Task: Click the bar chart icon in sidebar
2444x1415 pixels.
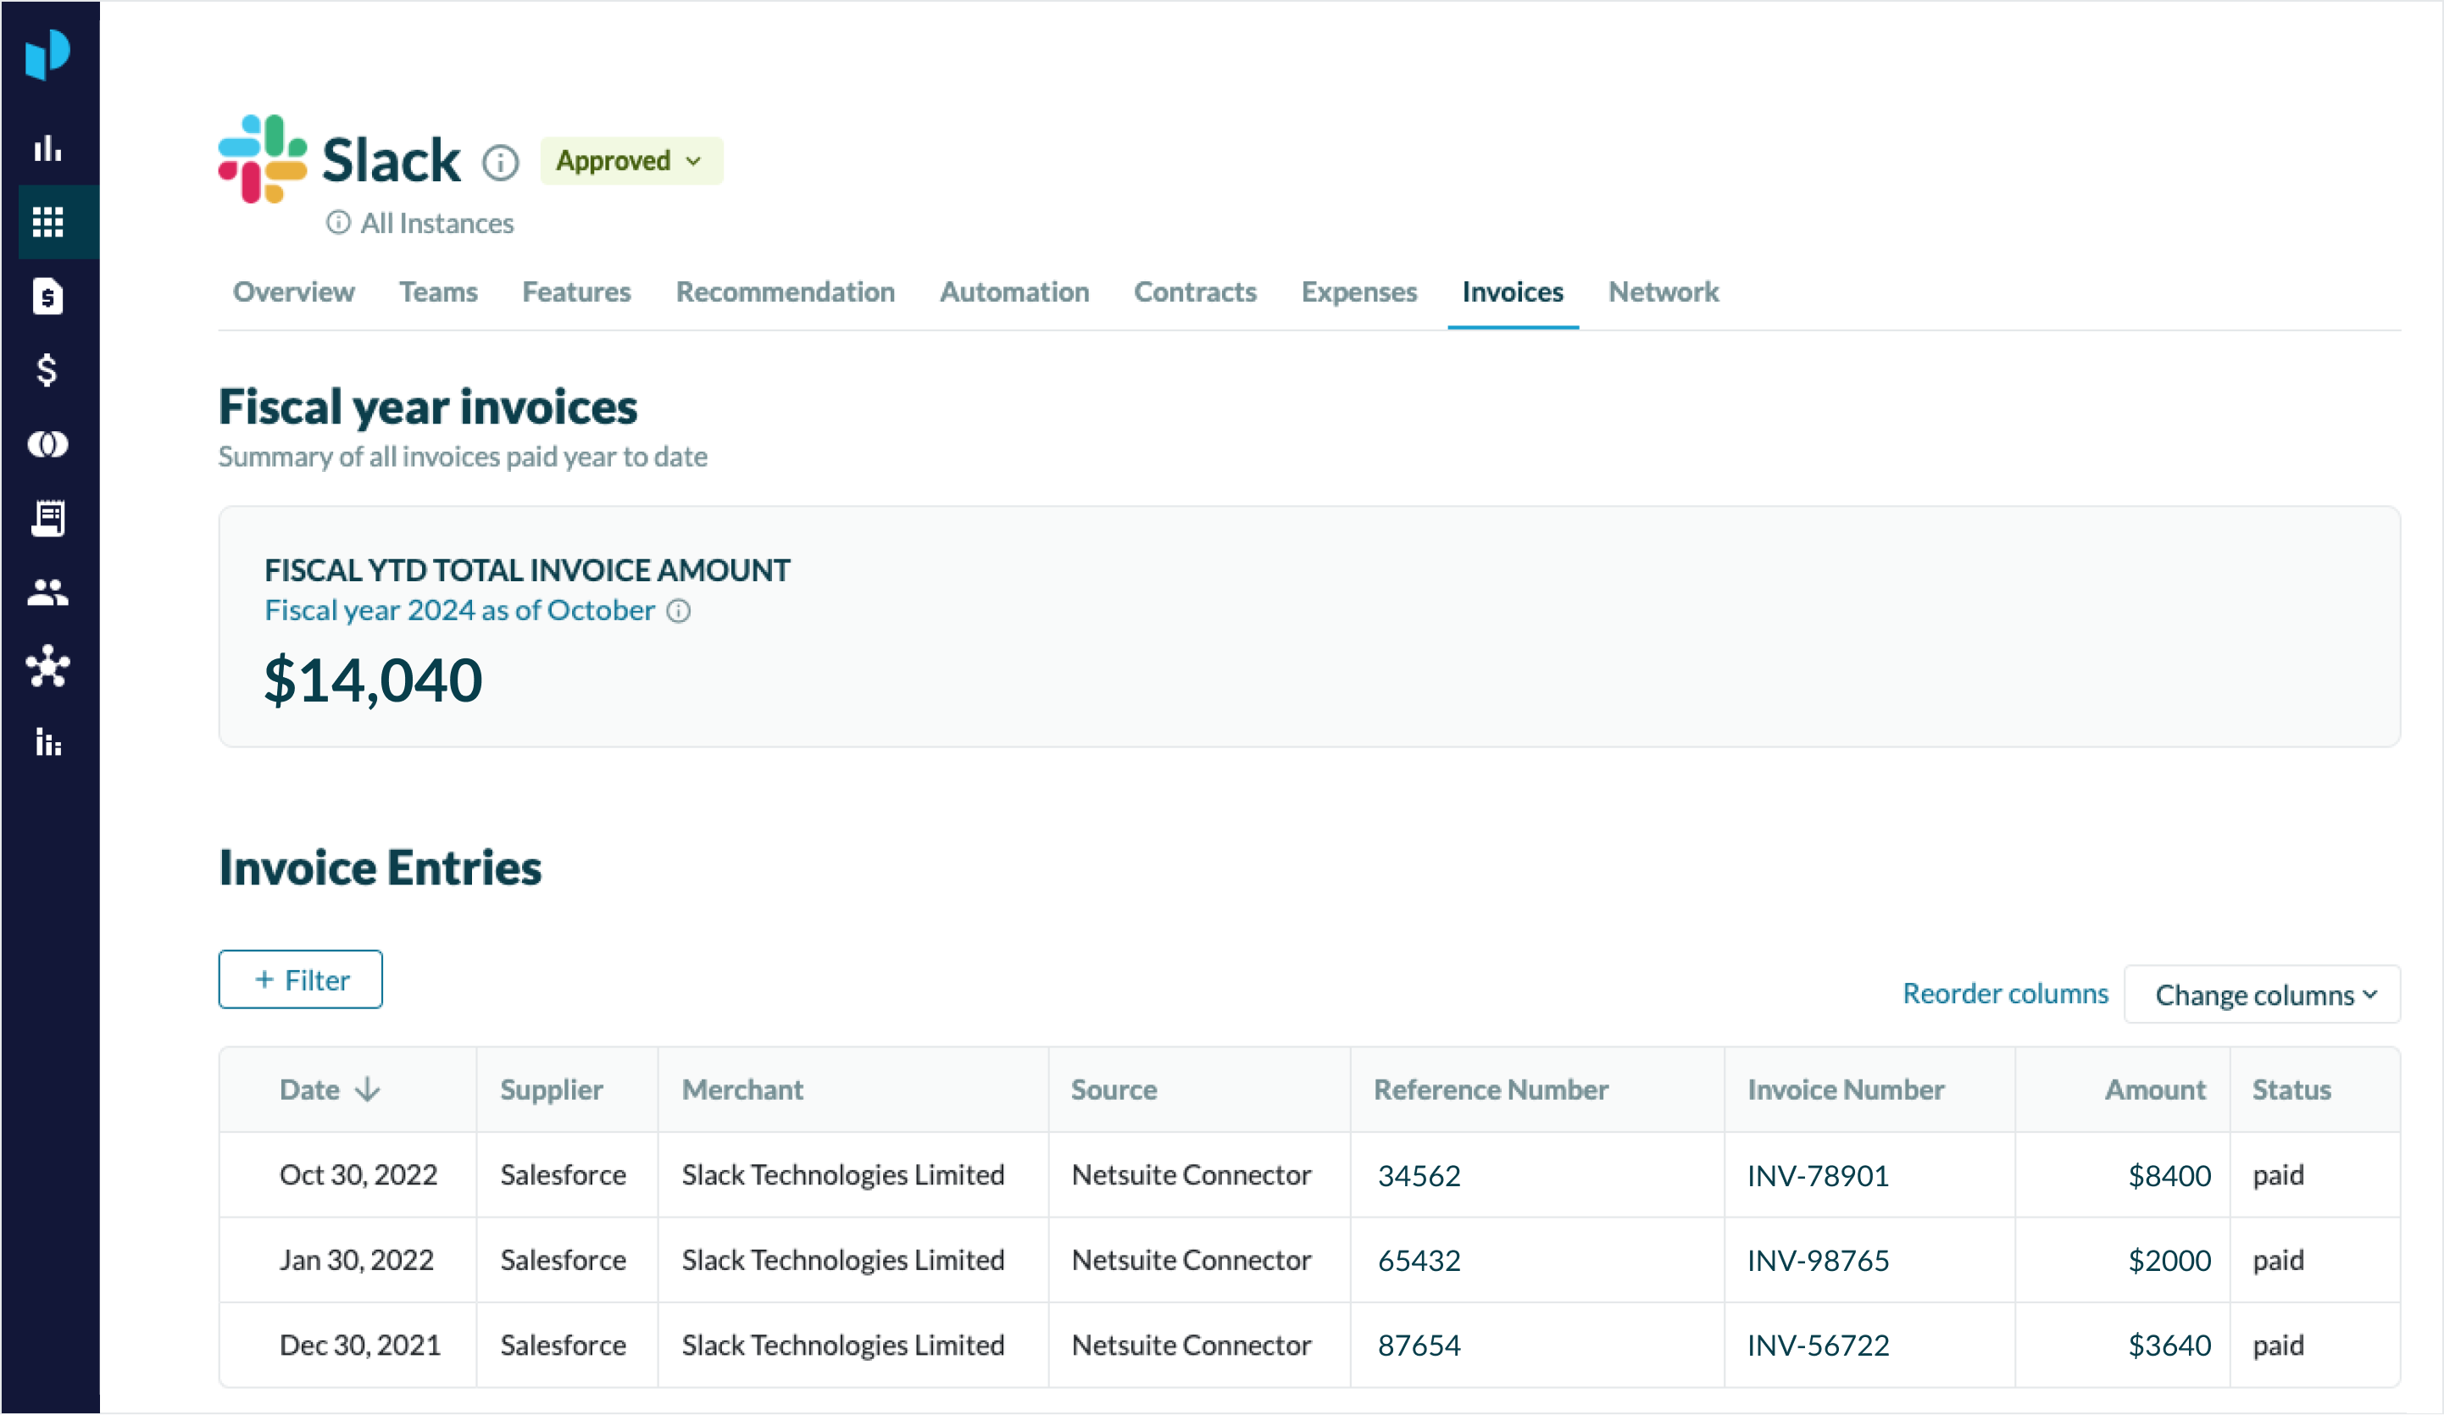Action: coord(47,148)
